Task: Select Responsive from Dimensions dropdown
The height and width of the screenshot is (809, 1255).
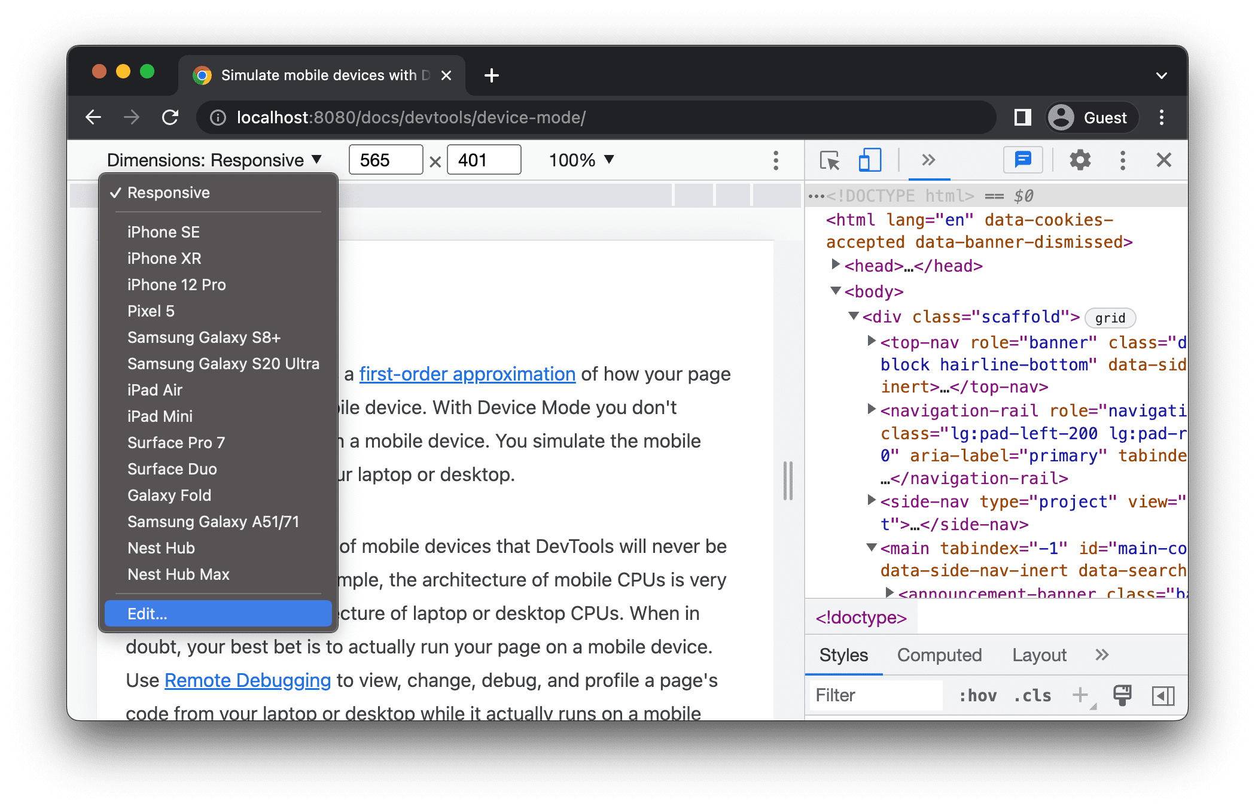Action: 169,192
